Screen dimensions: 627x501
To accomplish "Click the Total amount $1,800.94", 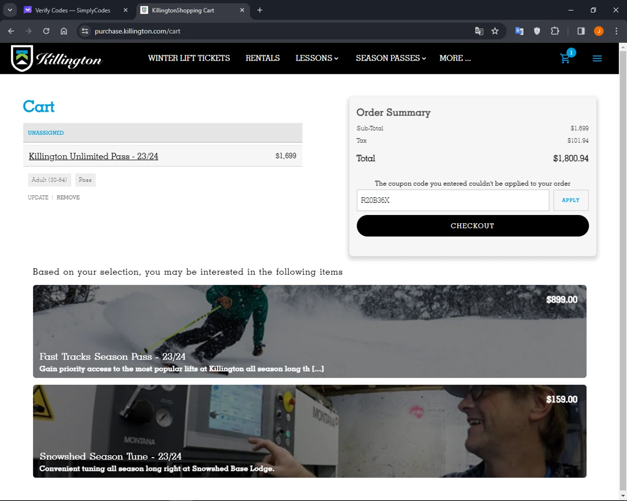I will pyautogui.click(x=571, y=159).
